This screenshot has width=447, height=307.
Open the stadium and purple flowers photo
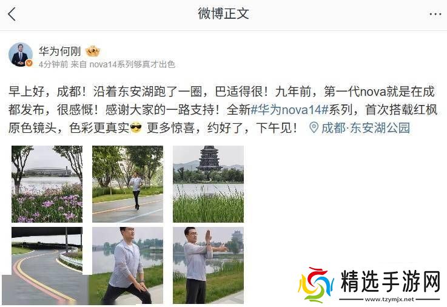click(x=47, y=184)
